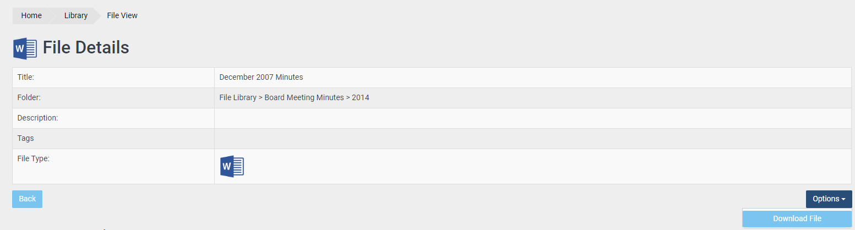This screenshot has height=230, width=855.
Task: Click the empty Description value cell
Action: point(532,118)
